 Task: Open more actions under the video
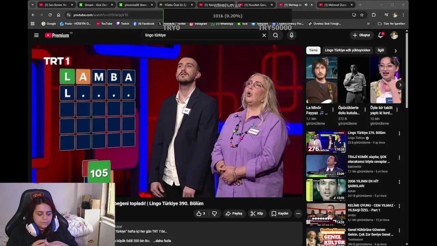298,214
